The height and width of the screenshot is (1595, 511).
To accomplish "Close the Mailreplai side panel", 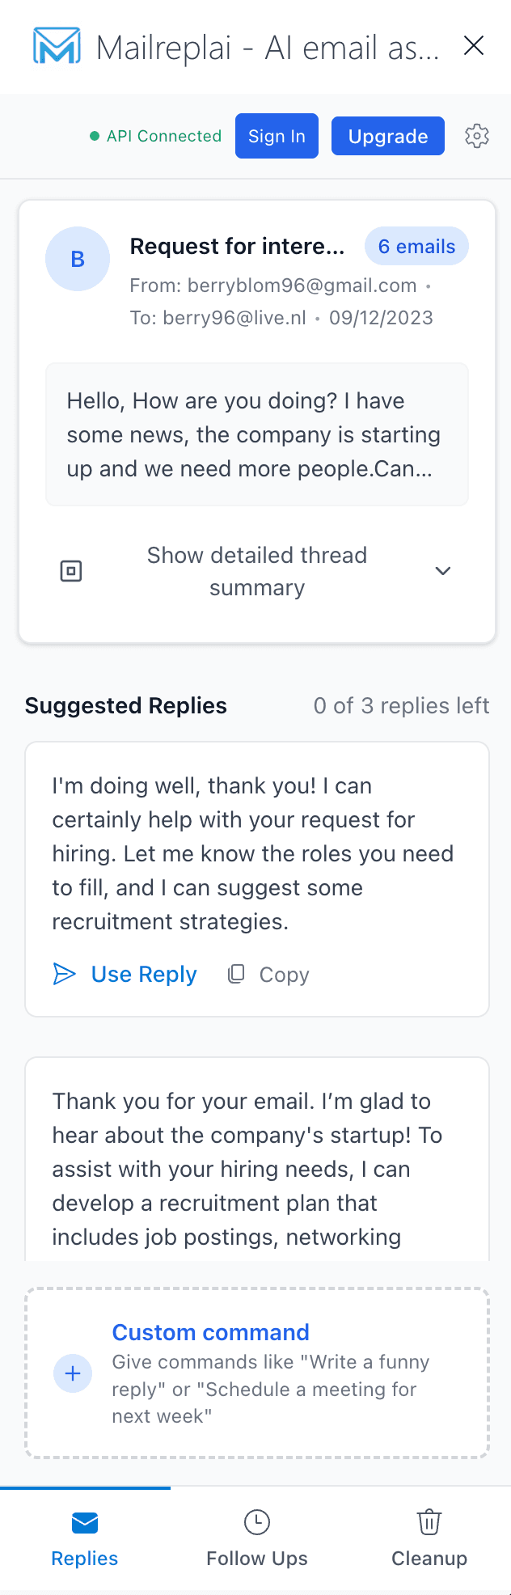I will click(474, 46).
